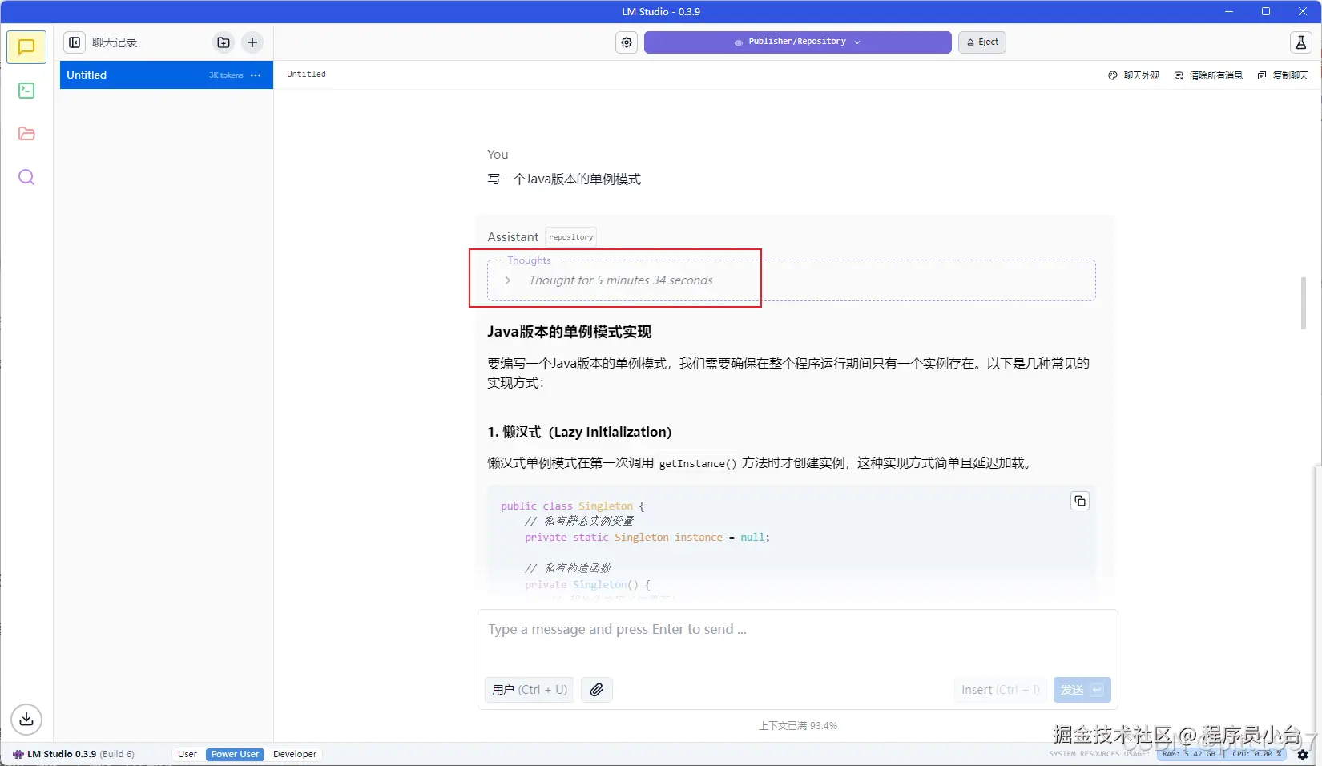Screen dimensions: 1322x766
Task: Eject the currently loaded model
Action: click(981, 42)
